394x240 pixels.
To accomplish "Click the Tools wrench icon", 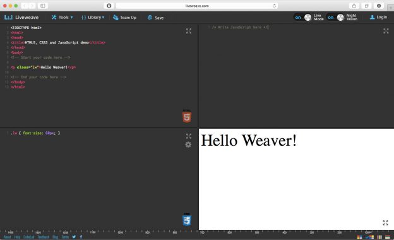I will pos(54,17).
